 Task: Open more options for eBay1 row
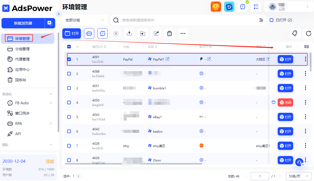(x=305, y=117)
